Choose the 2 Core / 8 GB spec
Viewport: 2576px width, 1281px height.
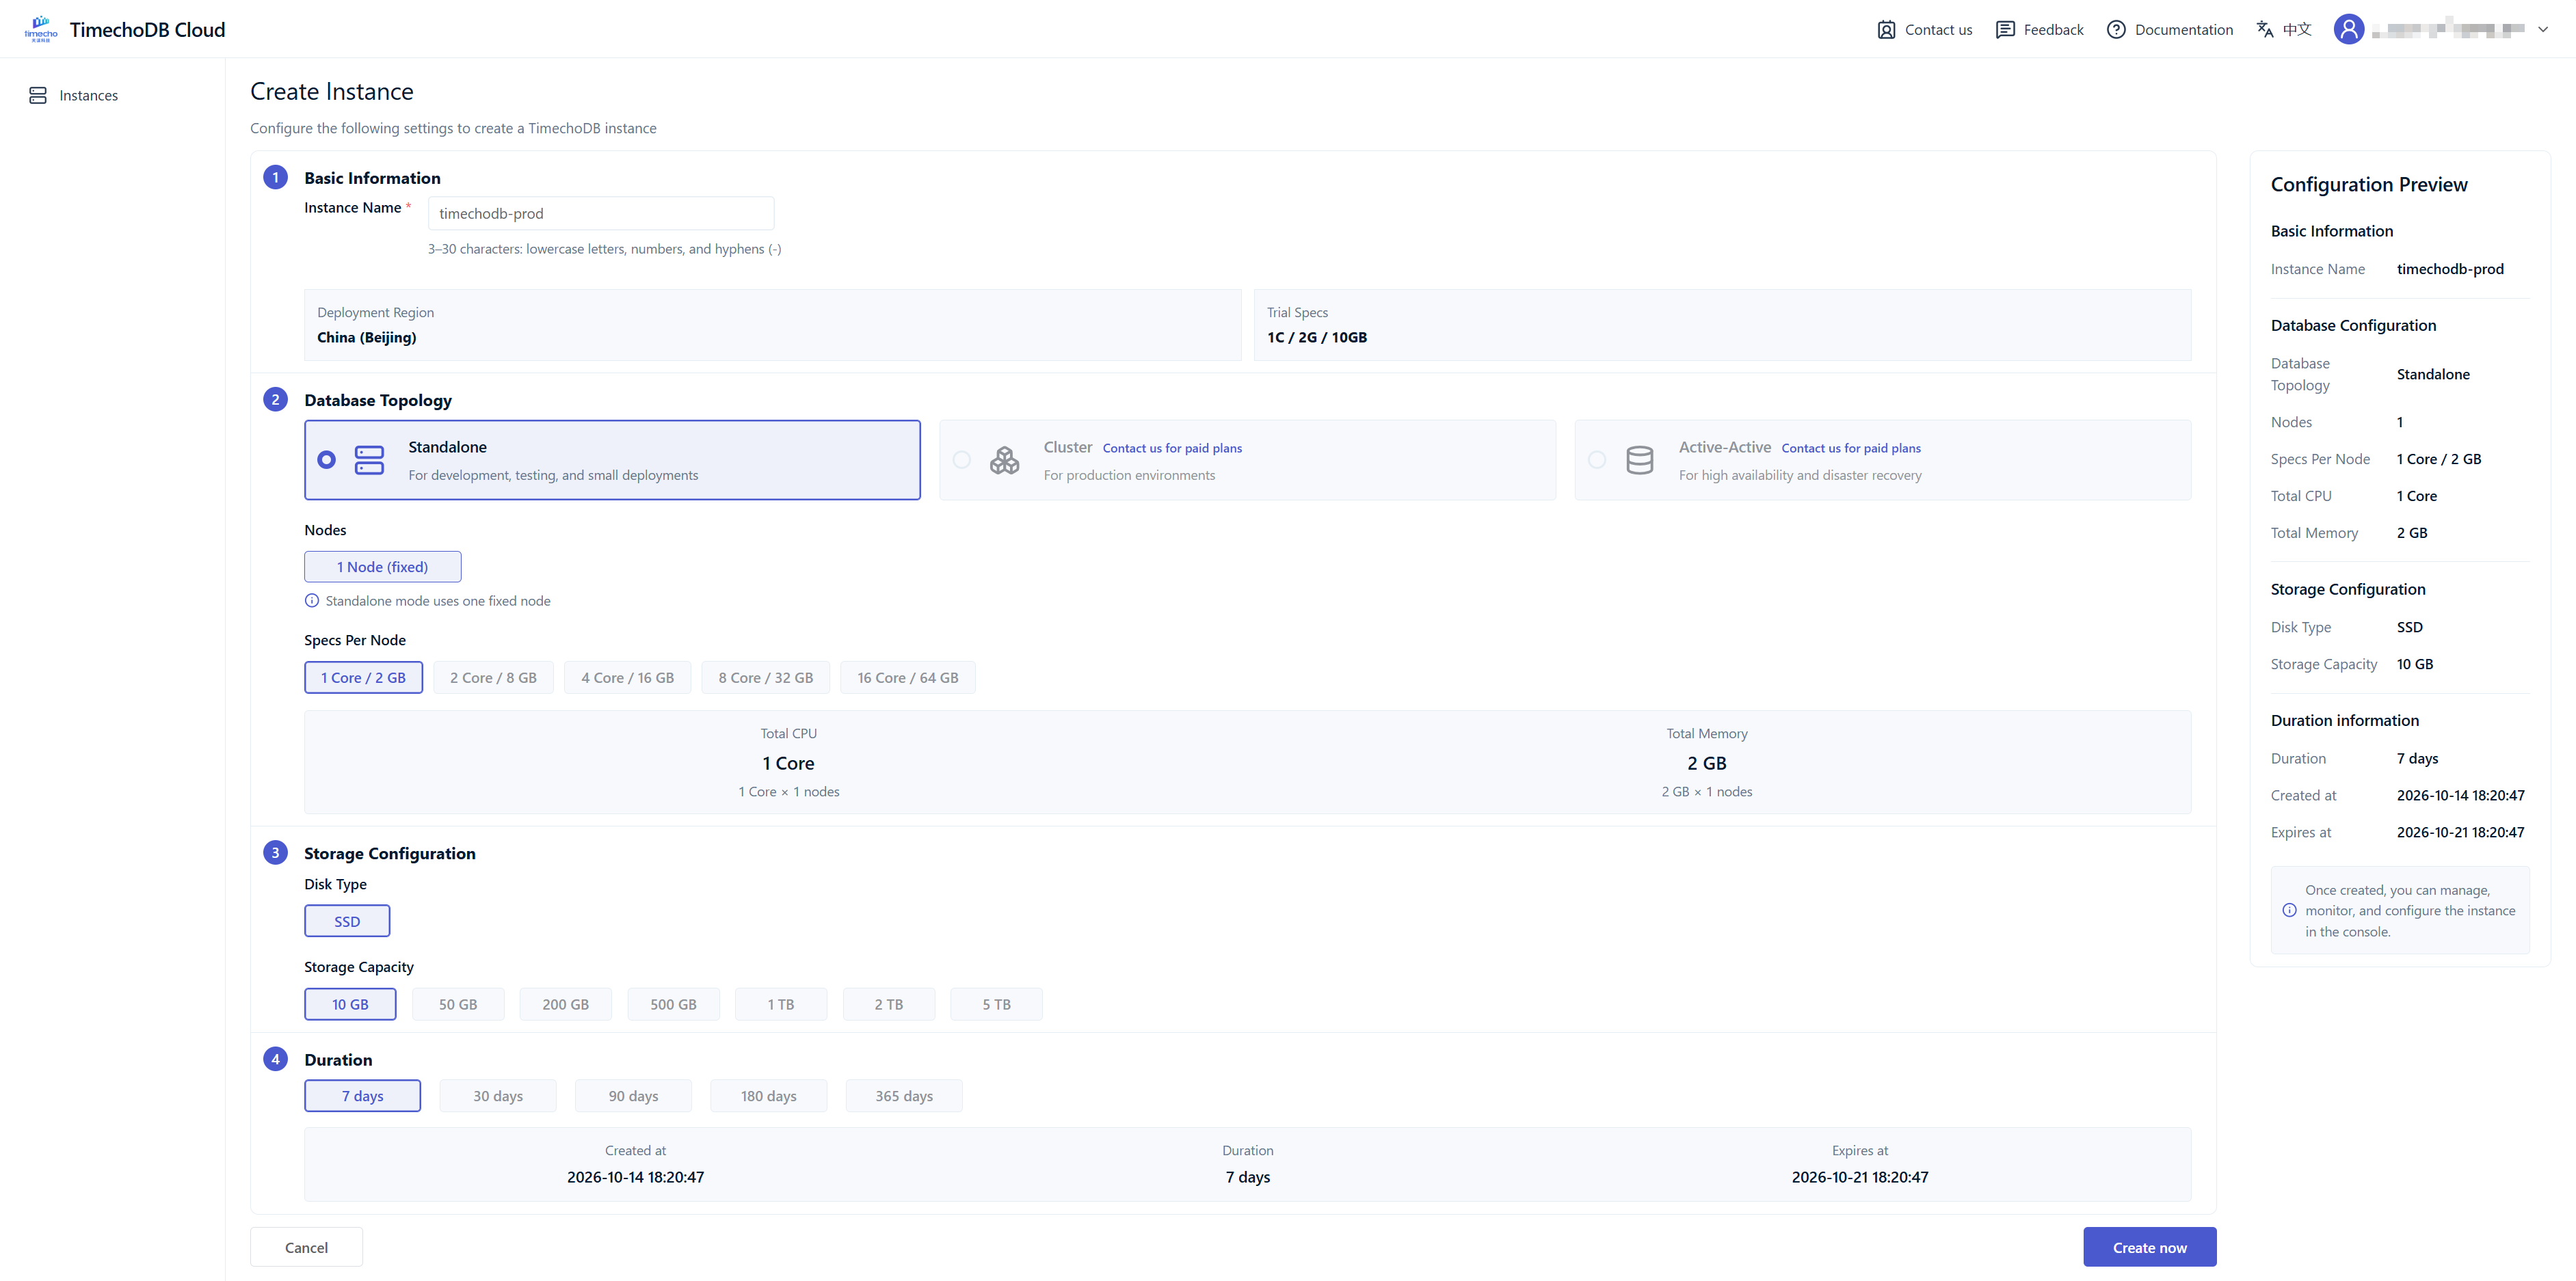493,677
